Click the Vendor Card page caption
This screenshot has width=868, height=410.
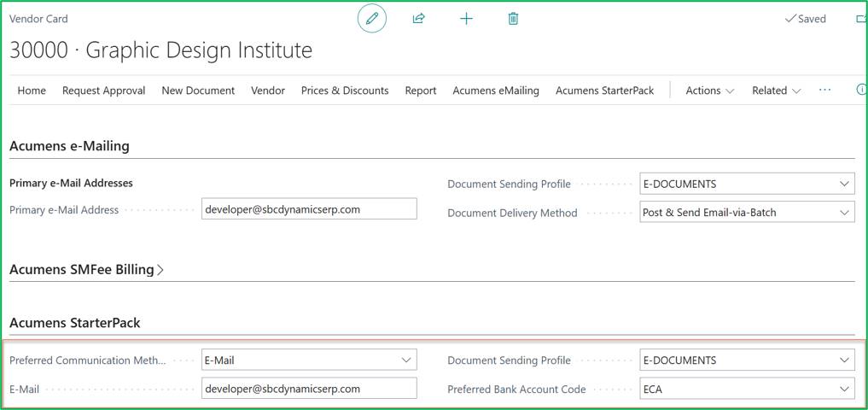pos(38,19)
